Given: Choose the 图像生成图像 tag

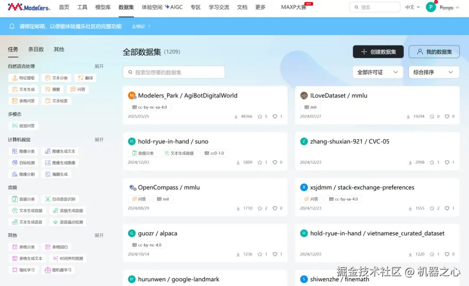Looking at the screenshot, I should click(60, 163).
